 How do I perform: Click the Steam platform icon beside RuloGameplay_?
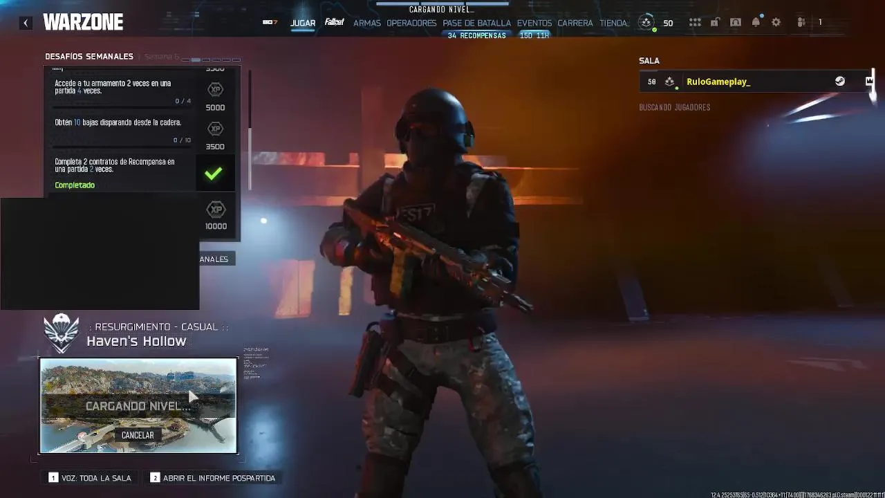(x=840, y=82)
